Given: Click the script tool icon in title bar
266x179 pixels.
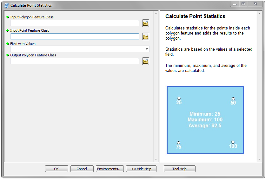Looking at the screenshot, I should click(6, 5).
